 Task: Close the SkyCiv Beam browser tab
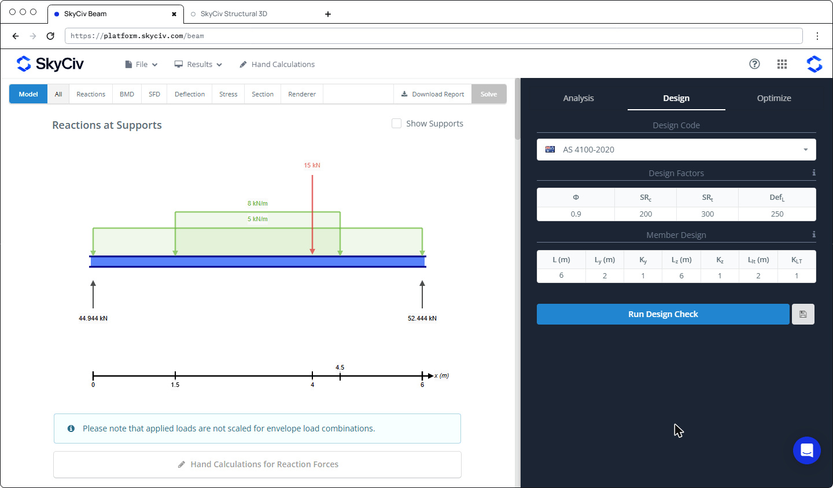[x=174, y=14]
